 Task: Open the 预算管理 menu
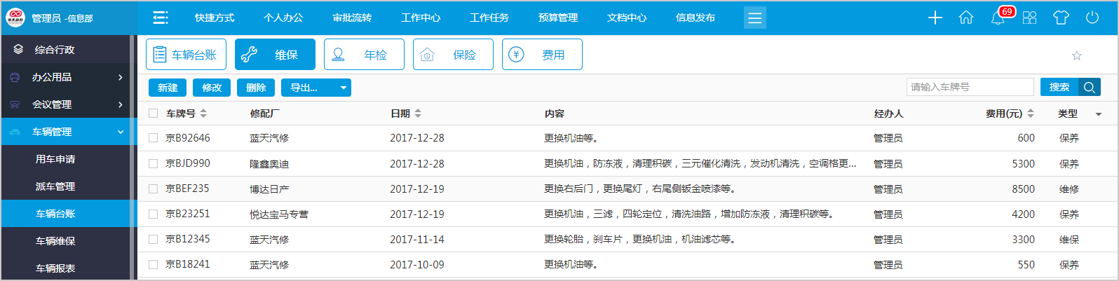point(558,18)
